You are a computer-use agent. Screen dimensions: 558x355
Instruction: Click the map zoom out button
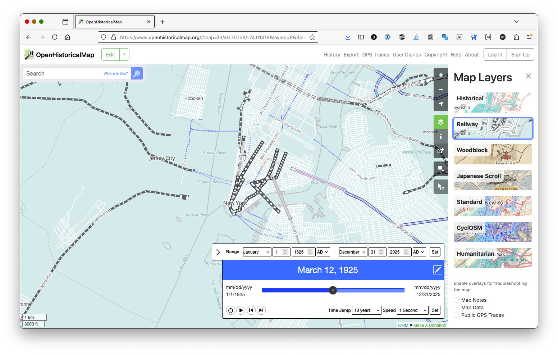pyautogui.click(x=441, y=90)
